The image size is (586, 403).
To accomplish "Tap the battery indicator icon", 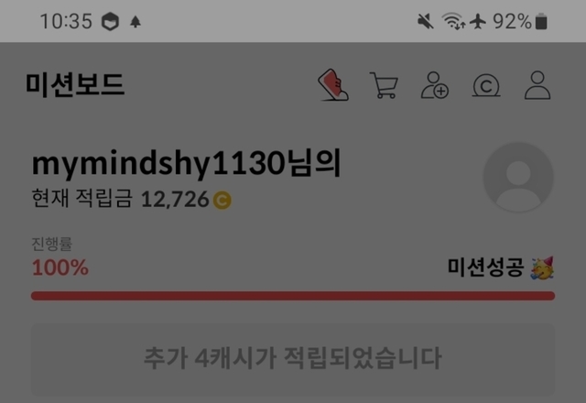I will (541, 21).
